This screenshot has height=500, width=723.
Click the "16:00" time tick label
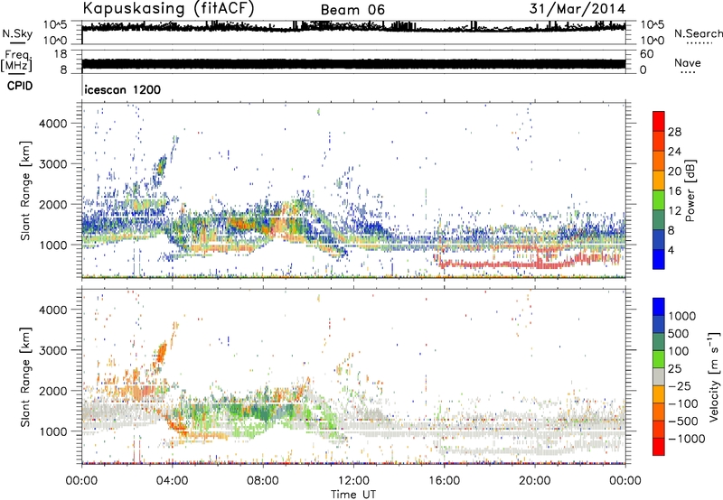(444, 481)
